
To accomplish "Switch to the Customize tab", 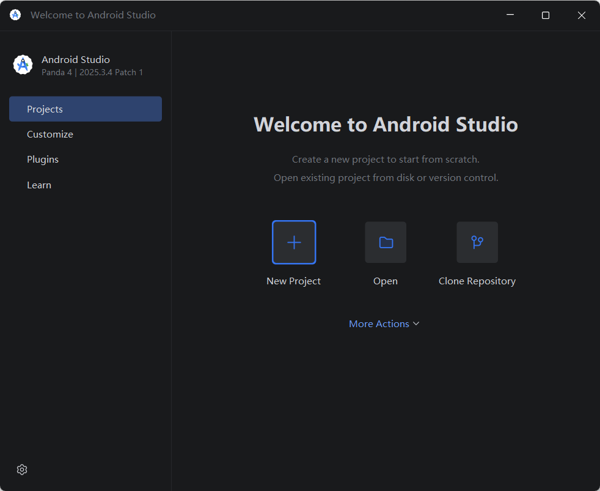I will click(x=86, y=135).
